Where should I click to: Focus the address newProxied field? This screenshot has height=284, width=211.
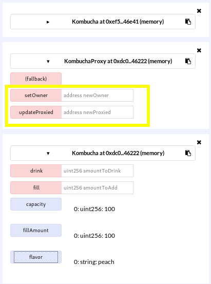[x=97, y=112]
